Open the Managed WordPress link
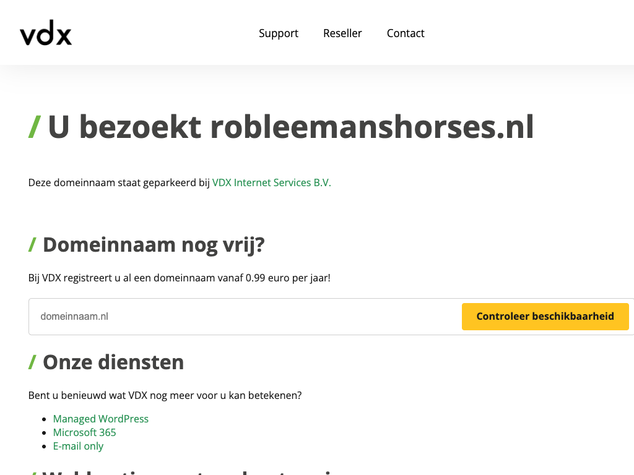The width and height of the screenshot is (634, 475). (100, 419)
